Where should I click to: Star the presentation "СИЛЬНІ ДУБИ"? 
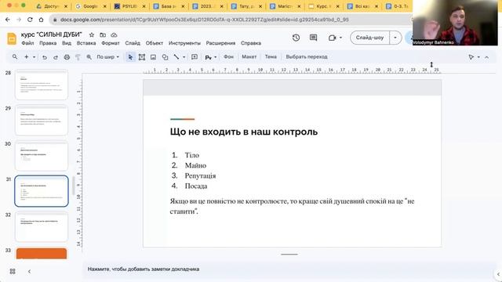(x=92, y=34)
